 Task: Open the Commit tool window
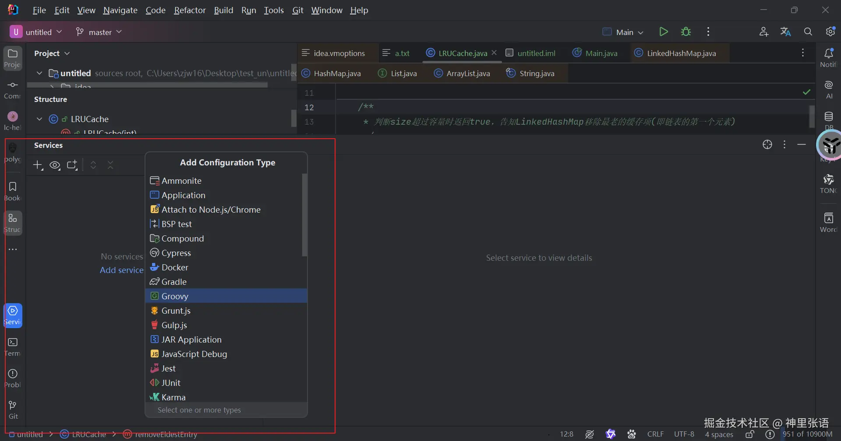[x=13, y=90]
